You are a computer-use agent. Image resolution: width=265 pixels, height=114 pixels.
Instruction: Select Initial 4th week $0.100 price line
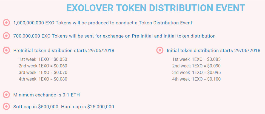[x=196, y=79]
